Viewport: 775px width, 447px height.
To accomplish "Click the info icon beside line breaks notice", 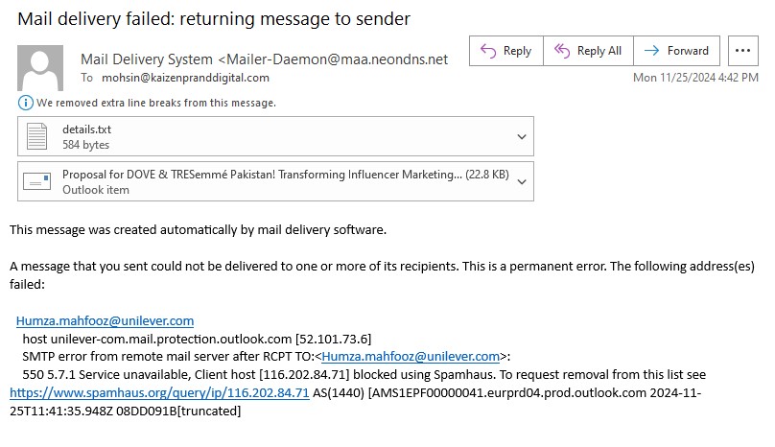I will coord(23,103).
